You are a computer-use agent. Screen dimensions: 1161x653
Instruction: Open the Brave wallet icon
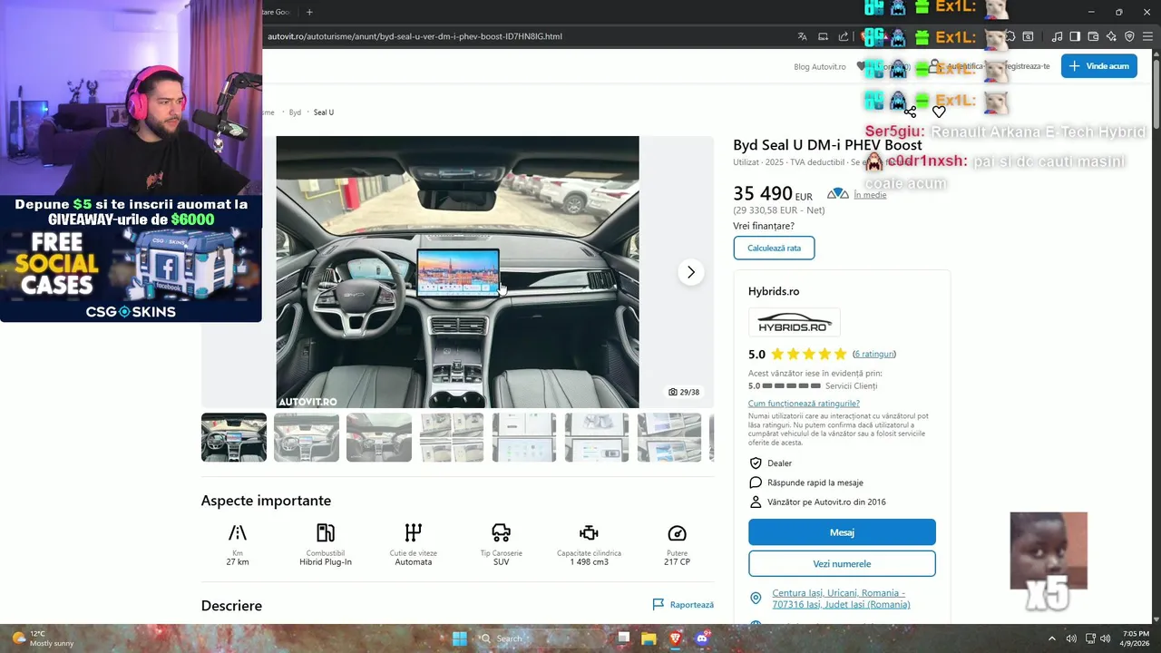click(x=1093, y=36)
